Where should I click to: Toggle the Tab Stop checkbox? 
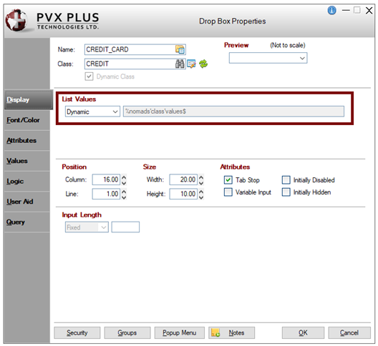(x=228, y=180)
